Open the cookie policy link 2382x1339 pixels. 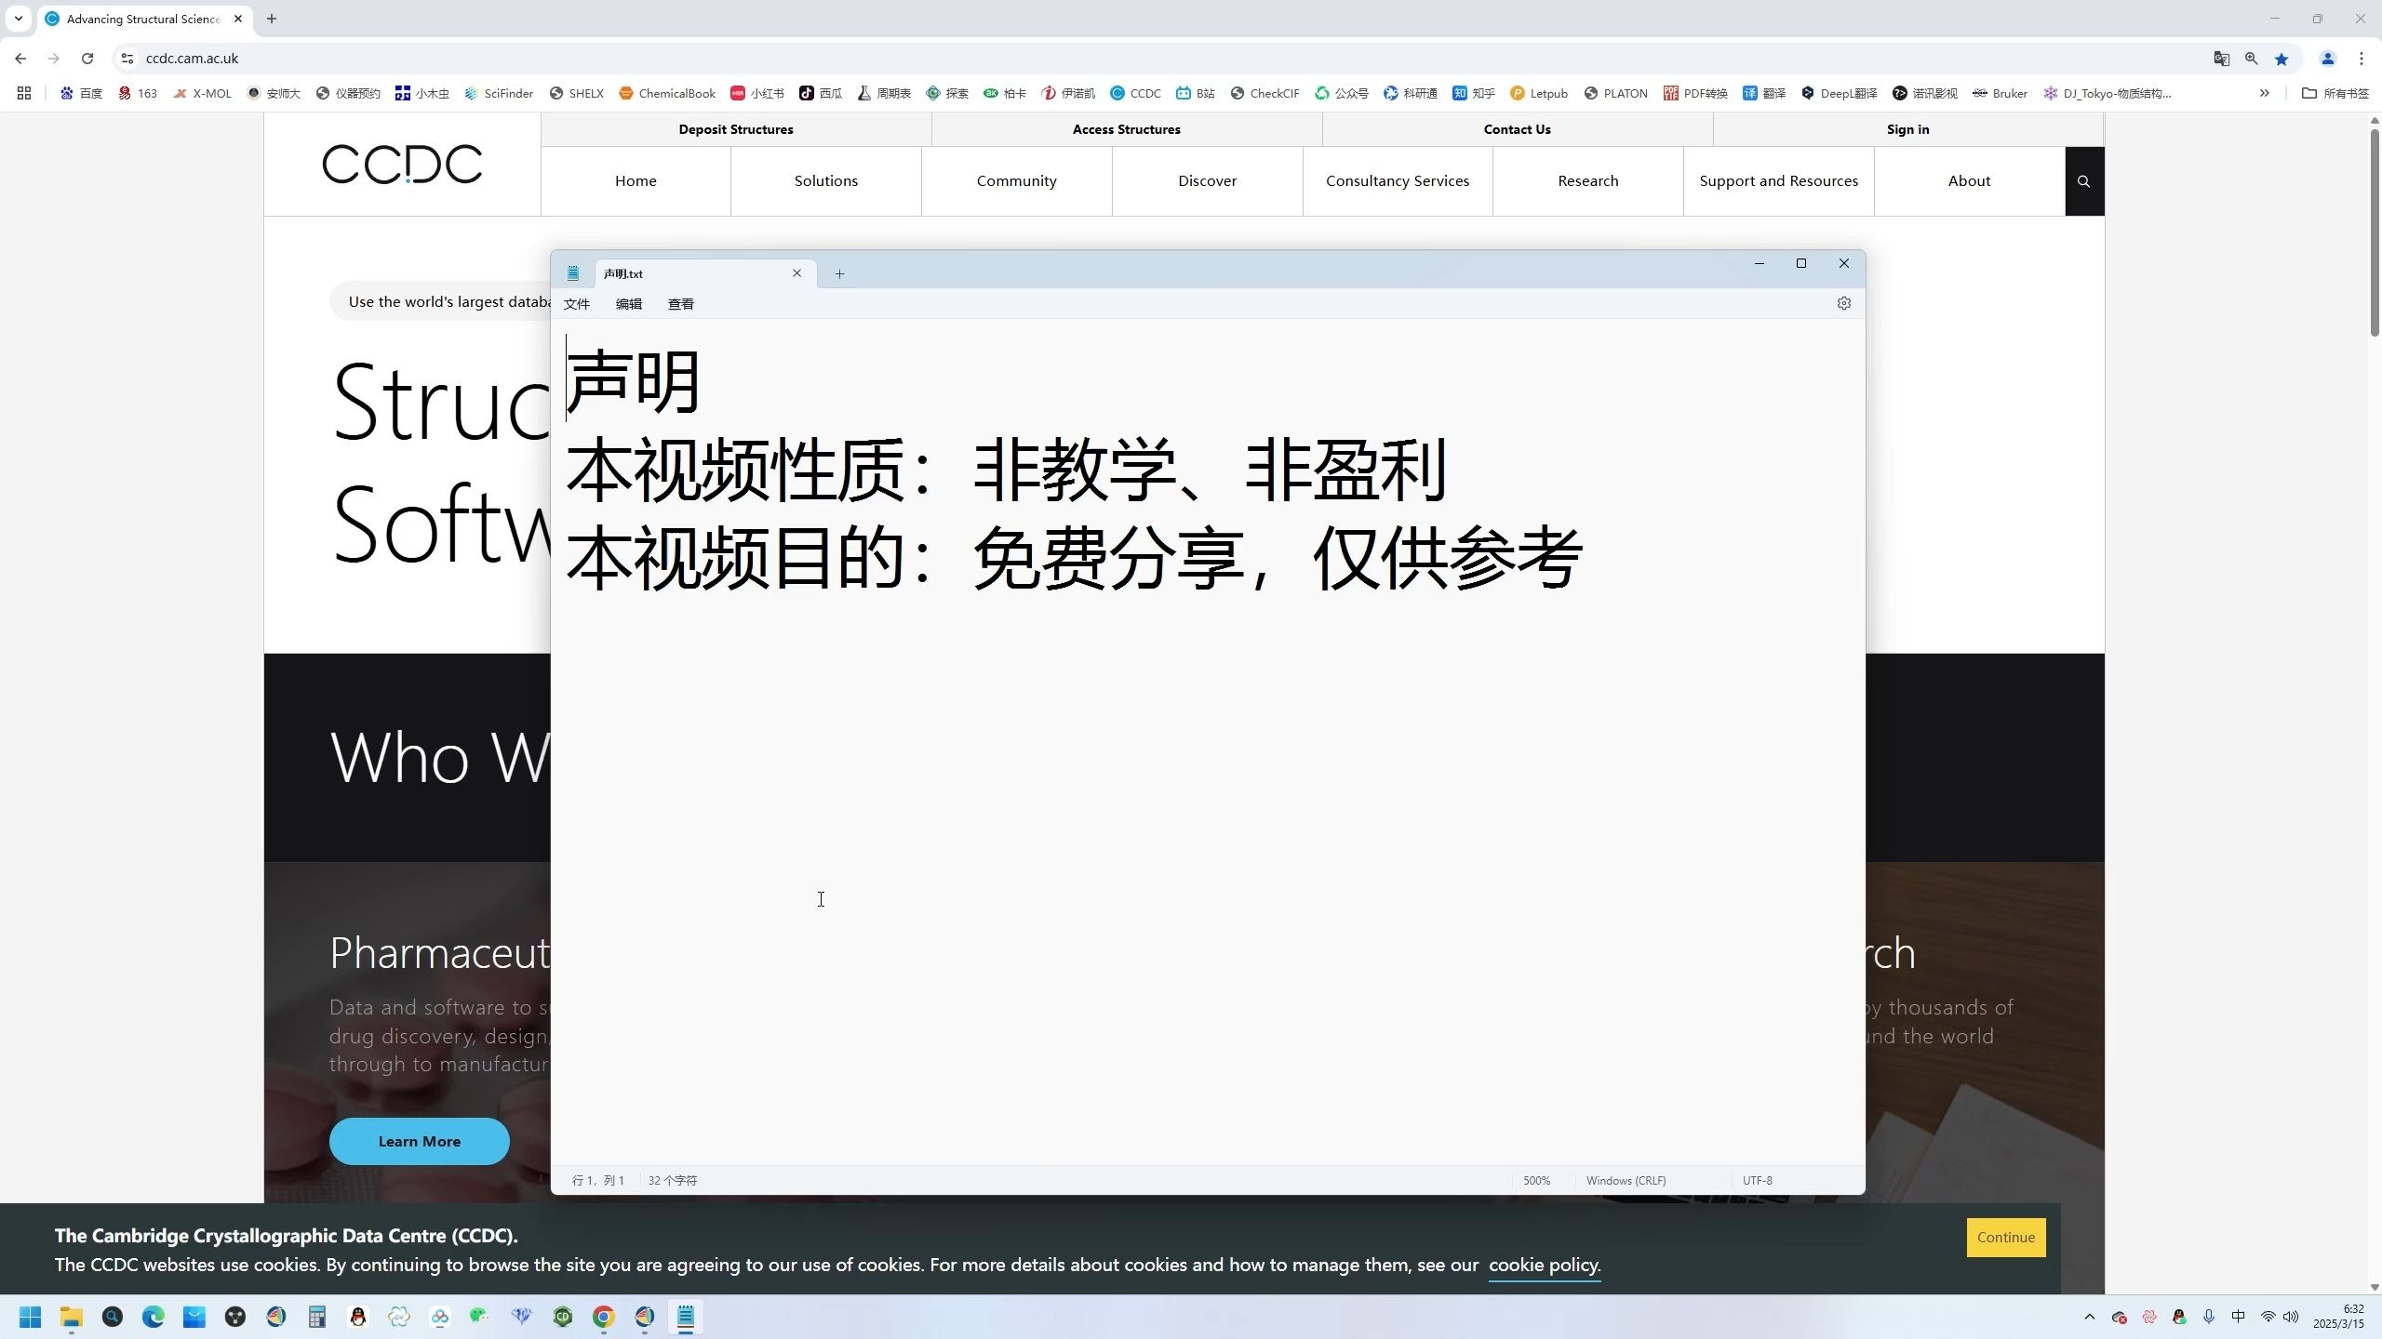(1545, 1266)
